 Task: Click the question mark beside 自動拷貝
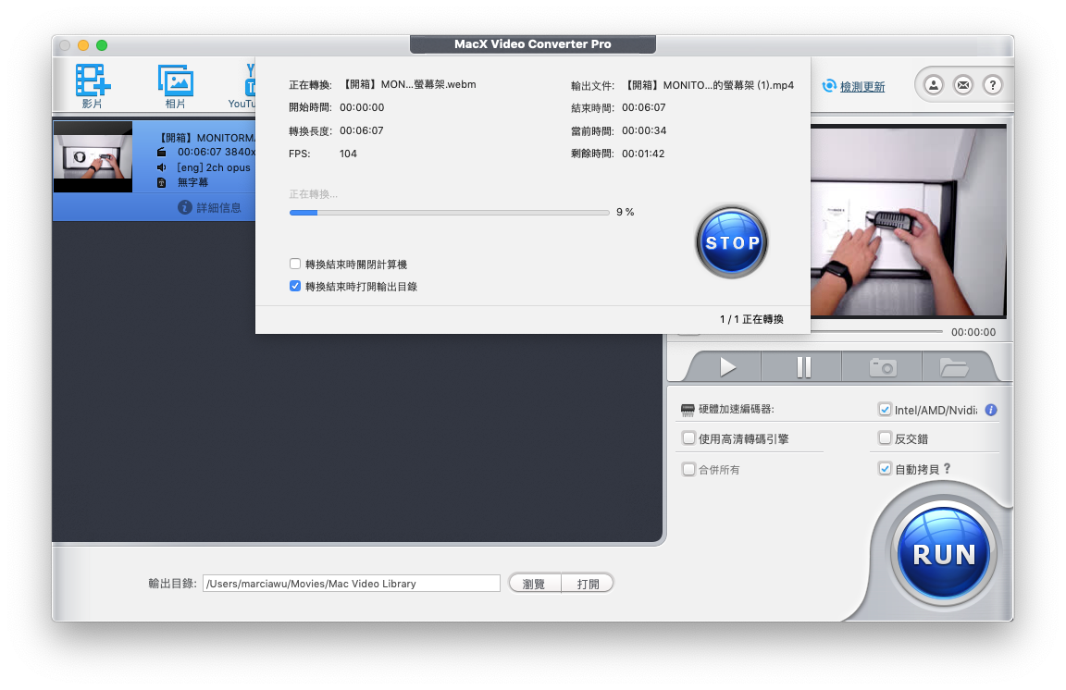point(947,468)
